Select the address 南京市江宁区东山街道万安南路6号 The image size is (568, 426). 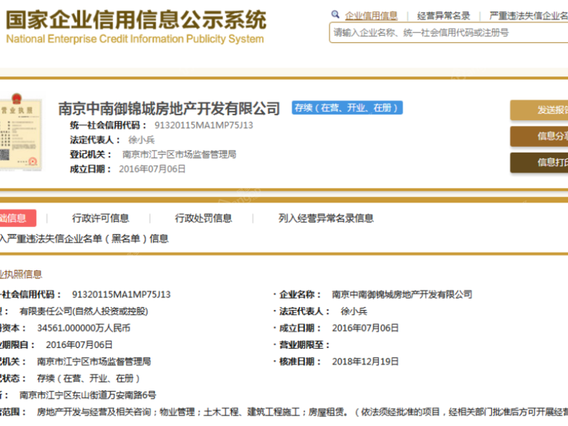coord(88,395)
